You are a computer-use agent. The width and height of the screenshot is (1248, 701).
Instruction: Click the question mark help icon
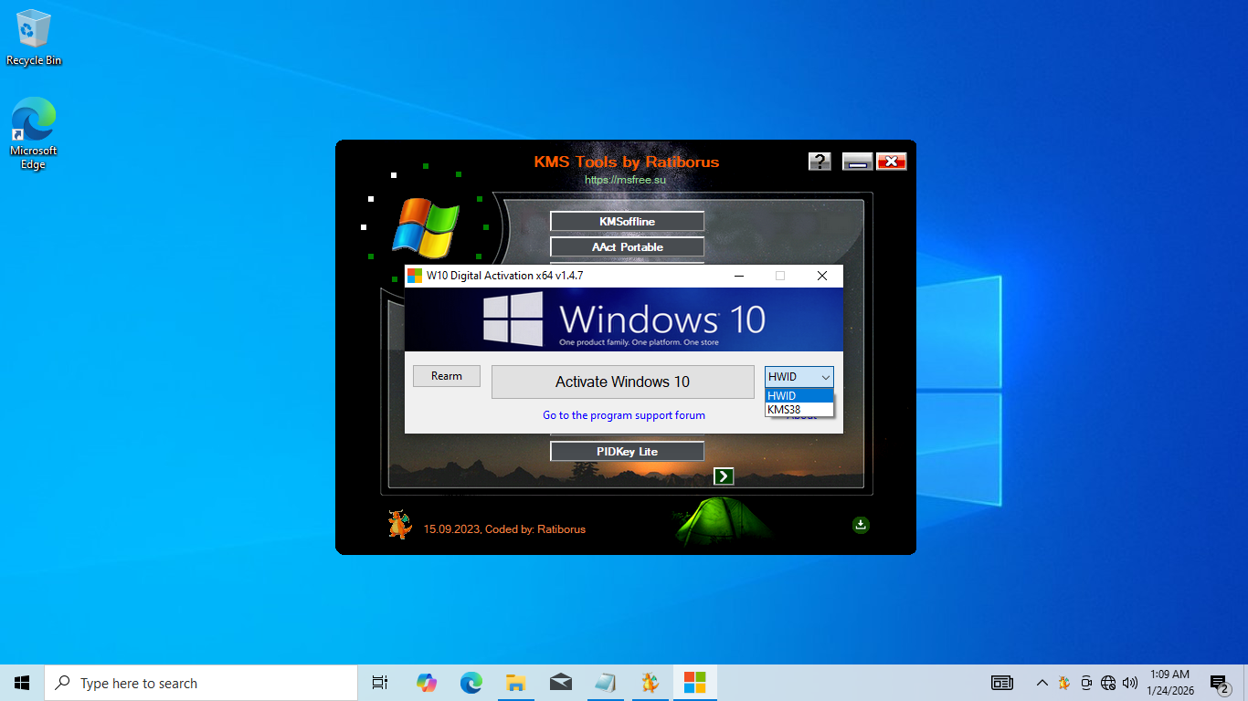click(820, 162)
